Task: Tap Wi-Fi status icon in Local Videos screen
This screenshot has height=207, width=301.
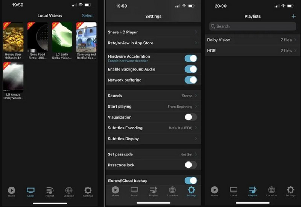Action: click(x=81, y=5)
